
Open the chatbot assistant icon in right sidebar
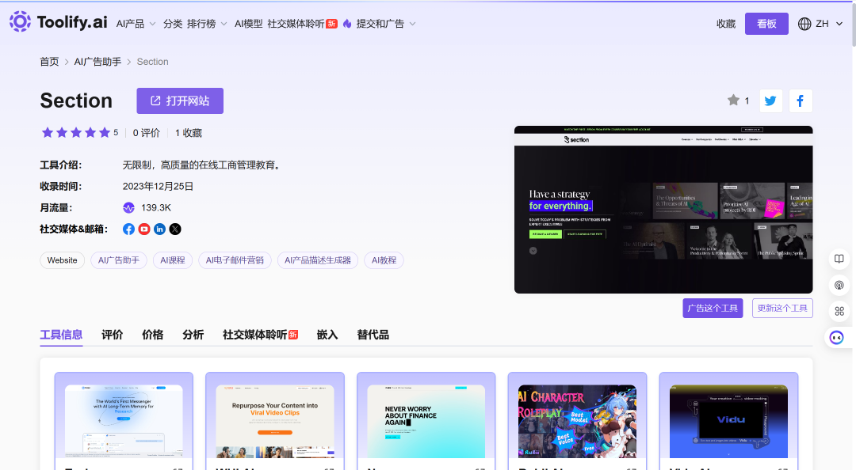[836, 338]
